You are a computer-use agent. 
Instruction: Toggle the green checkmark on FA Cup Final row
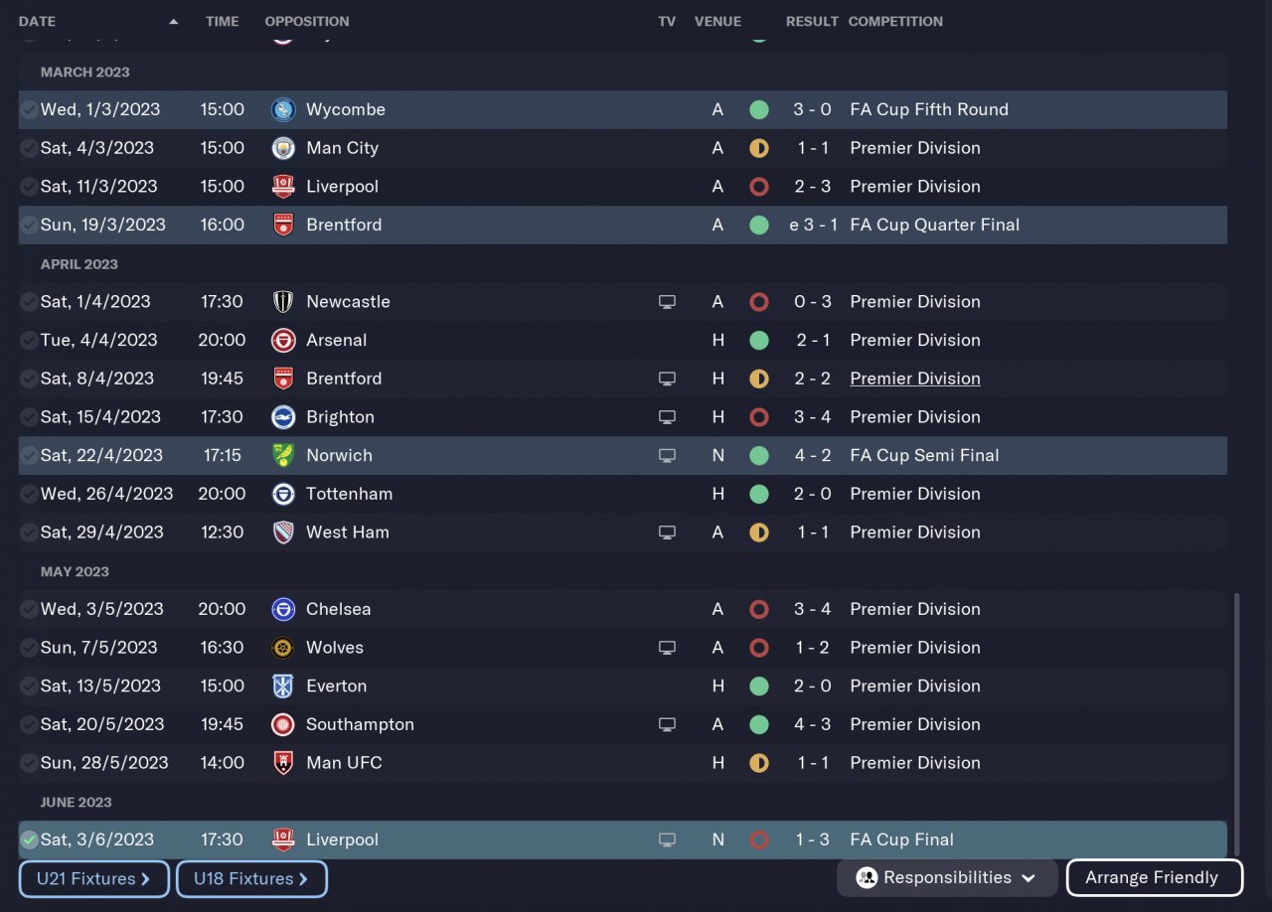30,840
